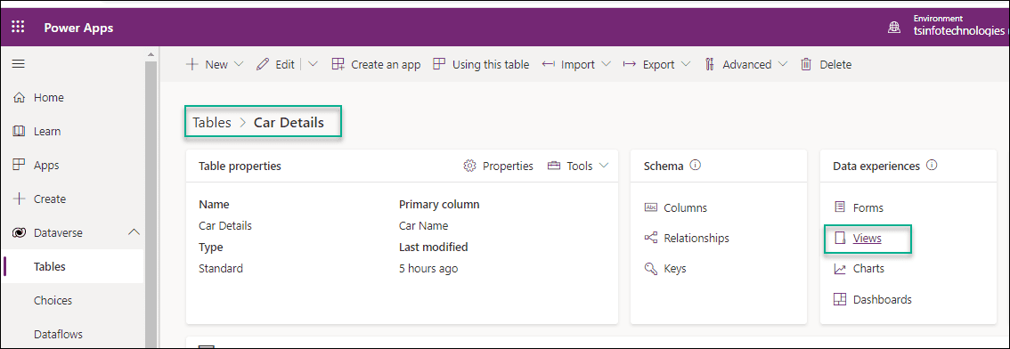Collapse the Dataverse section chevron
Viewport: 1010px width, 349px height.
pyautogui.click(x=134, y=232)
